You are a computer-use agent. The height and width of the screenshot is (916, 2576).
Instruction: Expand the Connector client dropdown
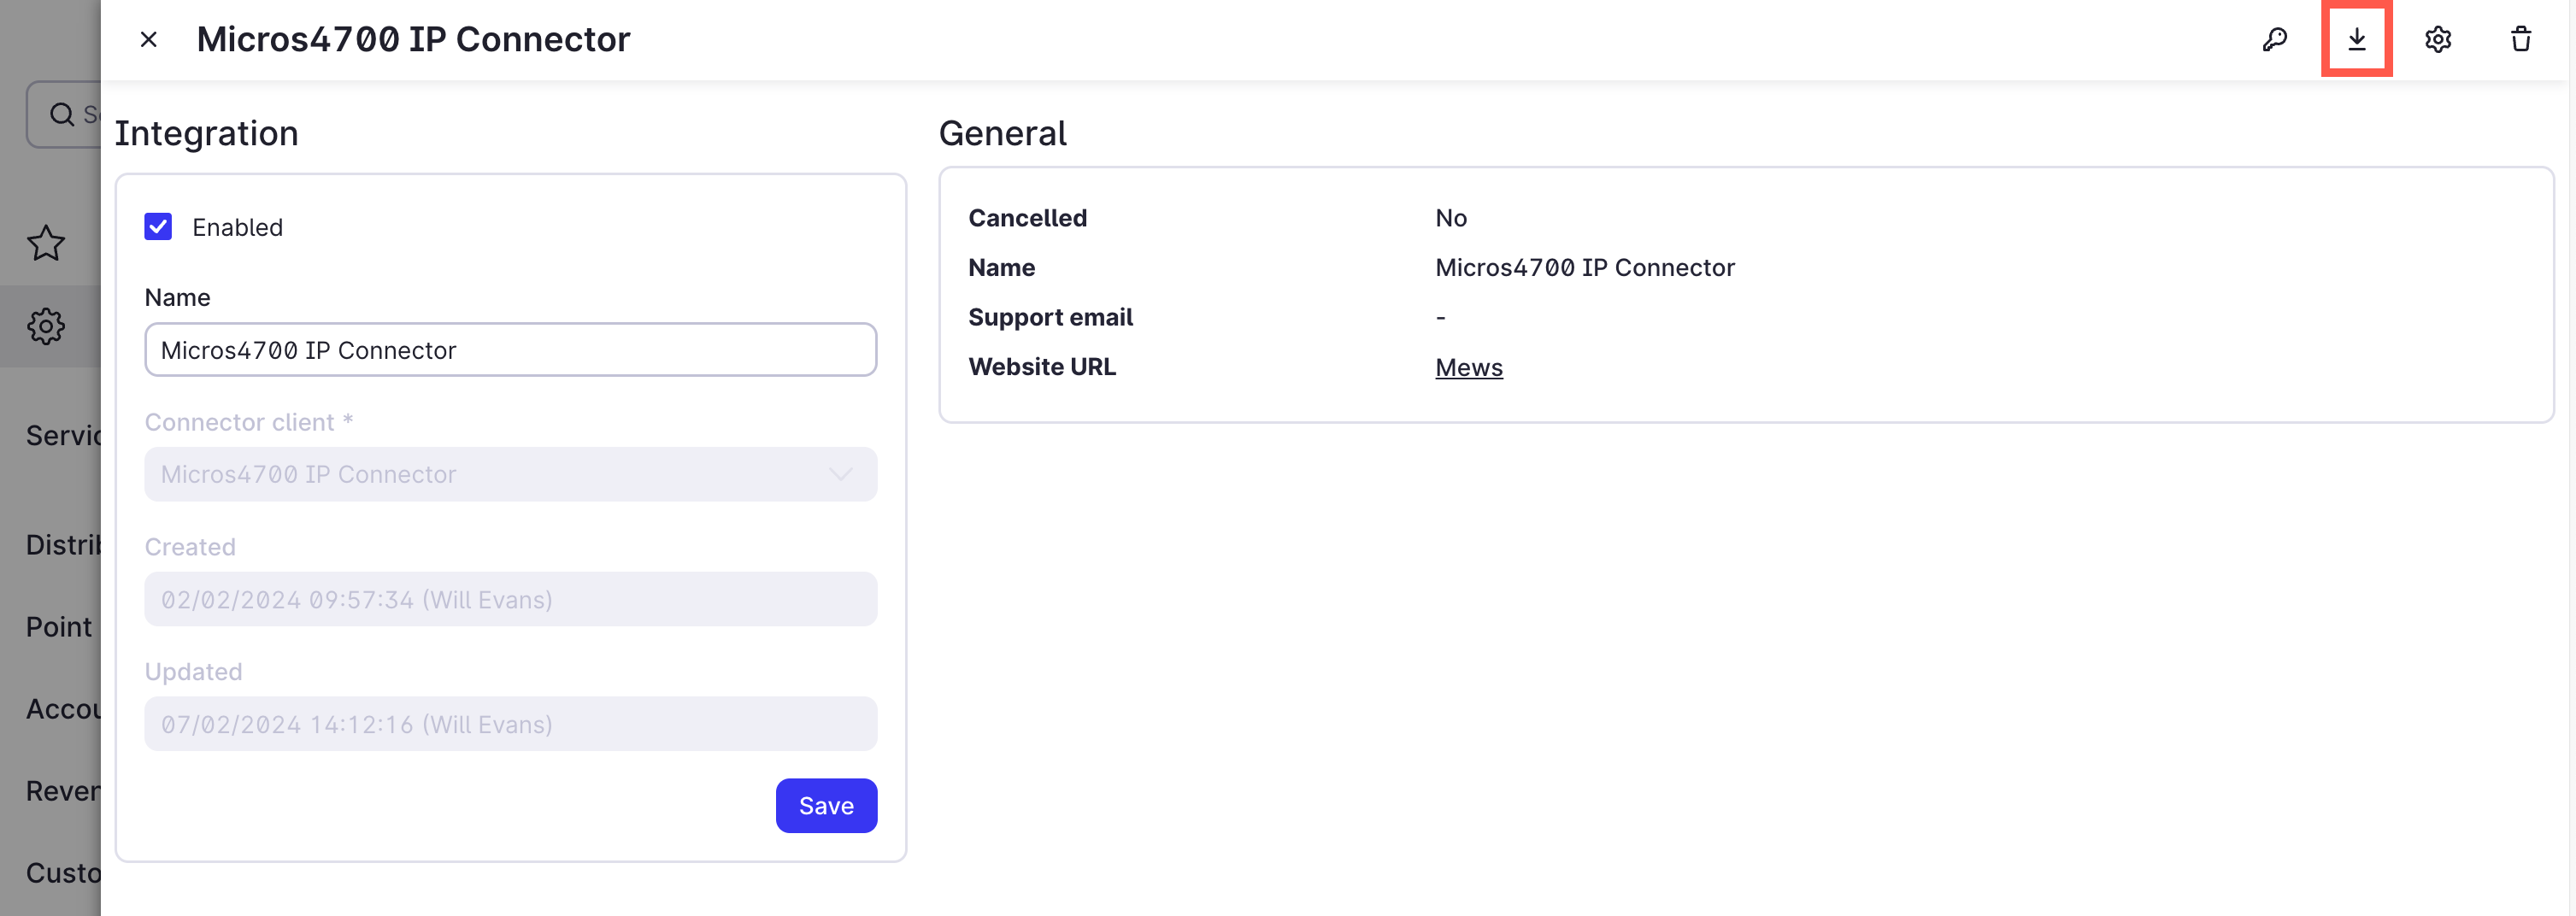click(x=511, y=474)
